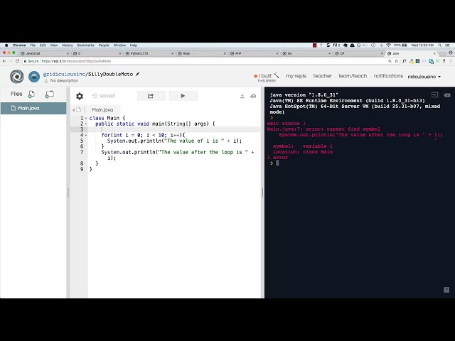
Task: Click the console prompt input
Action: (x=277, y=163)
